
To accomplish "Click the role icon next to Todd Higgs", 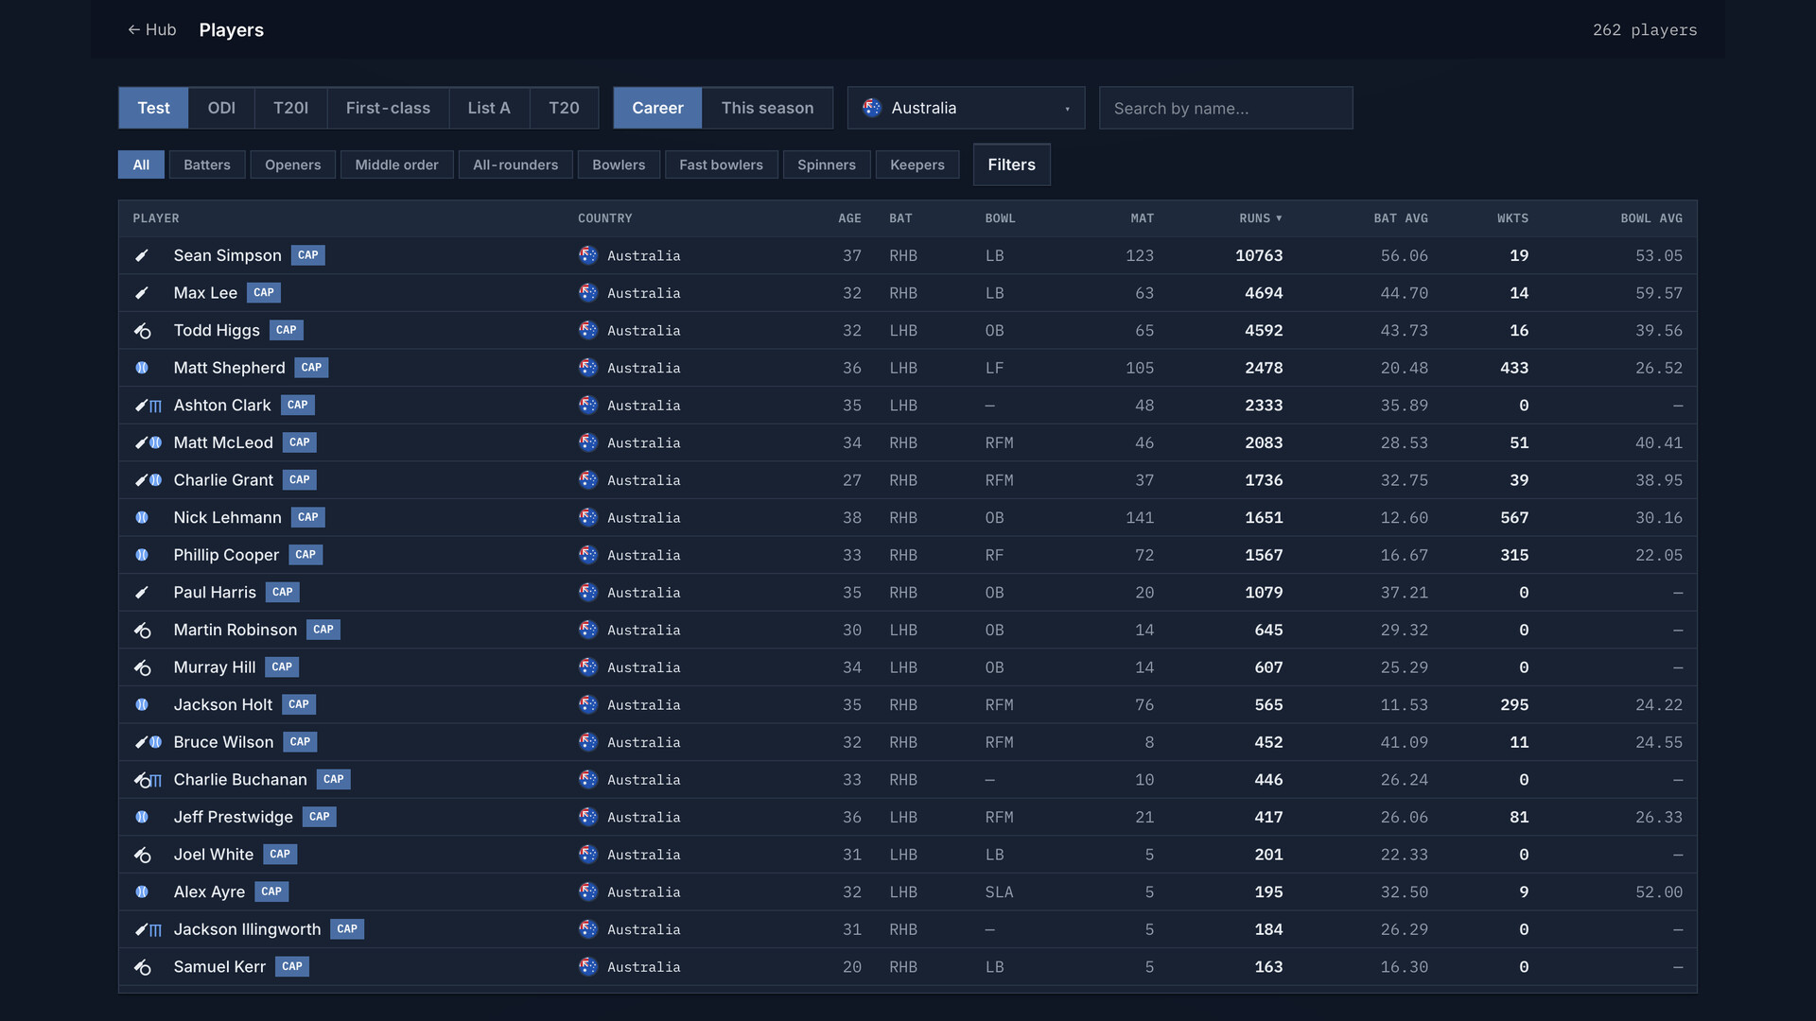I will pyautogui.click(x=142, y=331).
